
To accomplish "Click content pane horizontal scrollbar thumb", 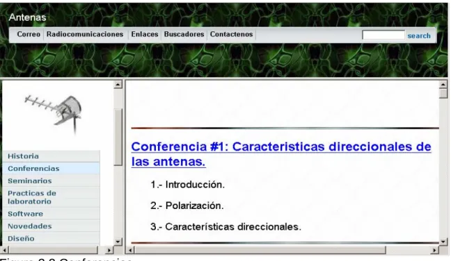I will (260, 251).
